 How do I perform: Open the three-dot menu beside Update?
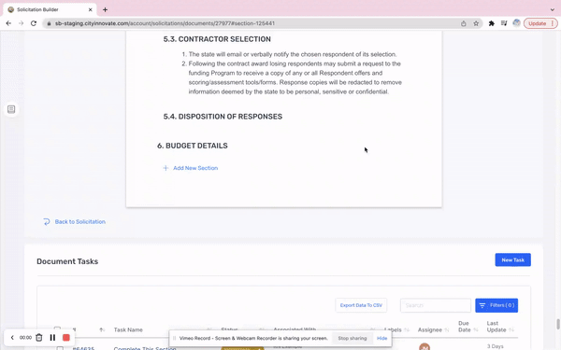(553, 23)
